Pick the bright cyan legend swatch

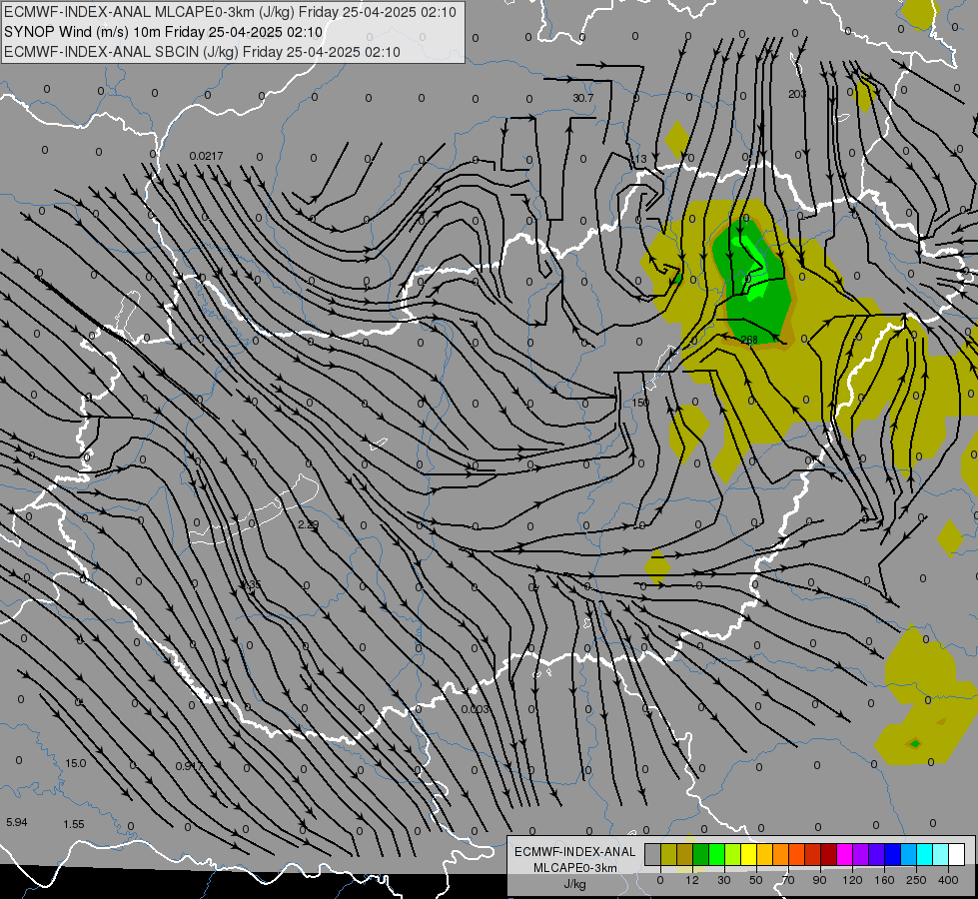(926, 854)
